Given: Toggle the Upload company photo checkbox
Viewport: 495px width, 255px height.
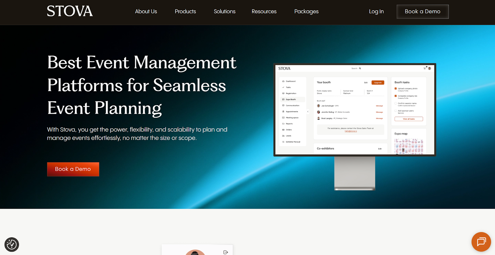Looking at the screenshot, I should pyautogui.click(x=395, y=89).
